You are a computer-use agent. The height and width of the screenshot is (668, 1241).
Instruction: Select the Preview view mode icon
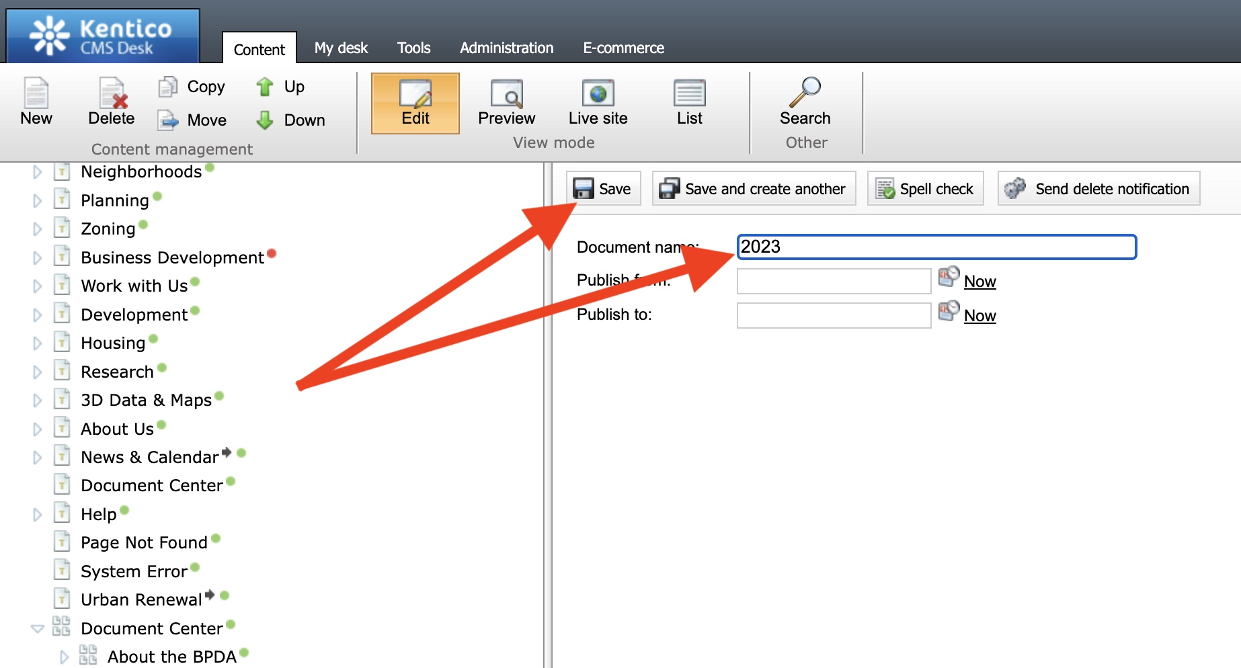pyautogui.click(x=506, y=94)
